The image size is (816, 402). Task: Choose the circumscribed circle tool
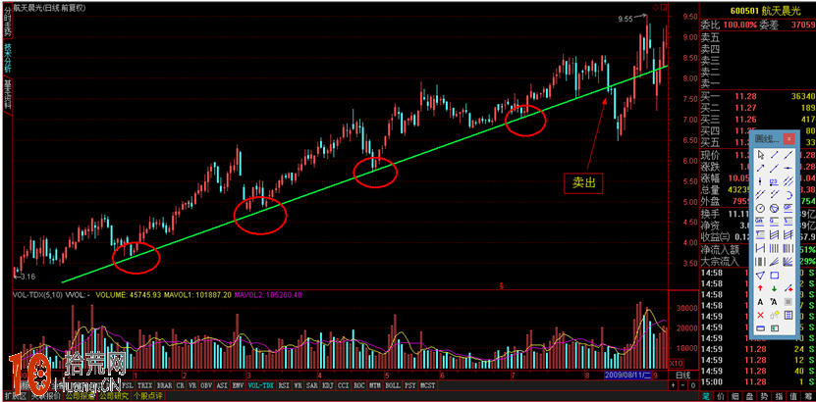[774, 208]
